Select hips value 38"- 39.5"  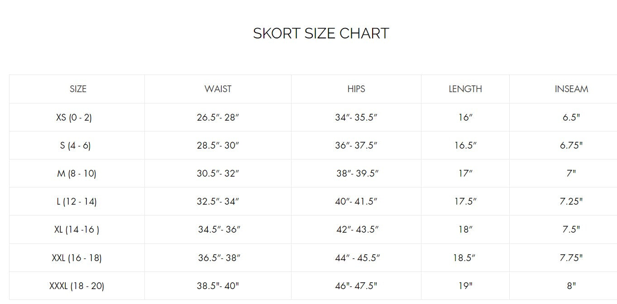point(357,173)
